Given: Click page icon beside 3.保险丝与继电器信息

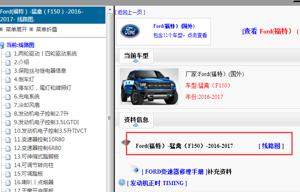Looking at the screenshot, I should coord(8,71).
